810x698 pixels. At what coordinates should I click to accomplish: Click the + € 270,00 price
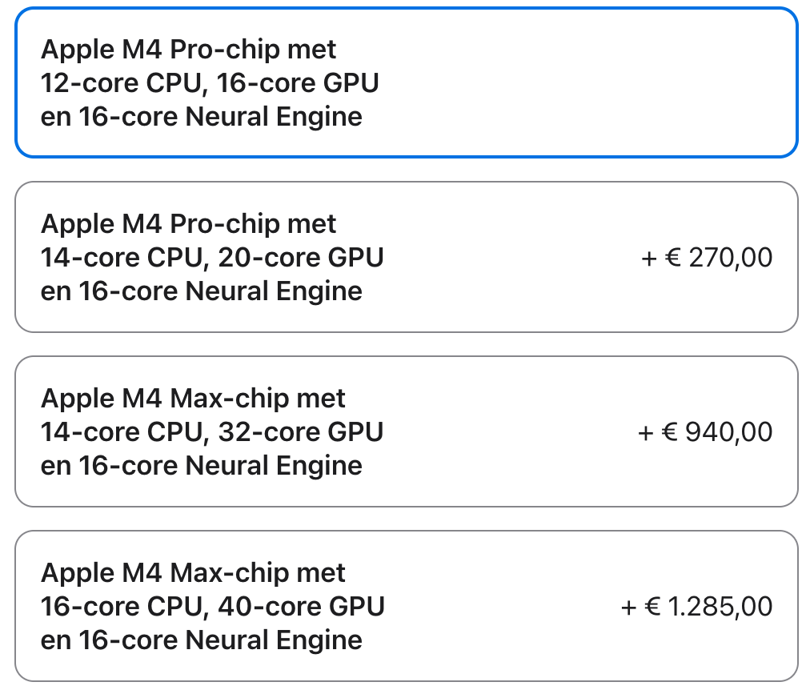pos(706,257)
